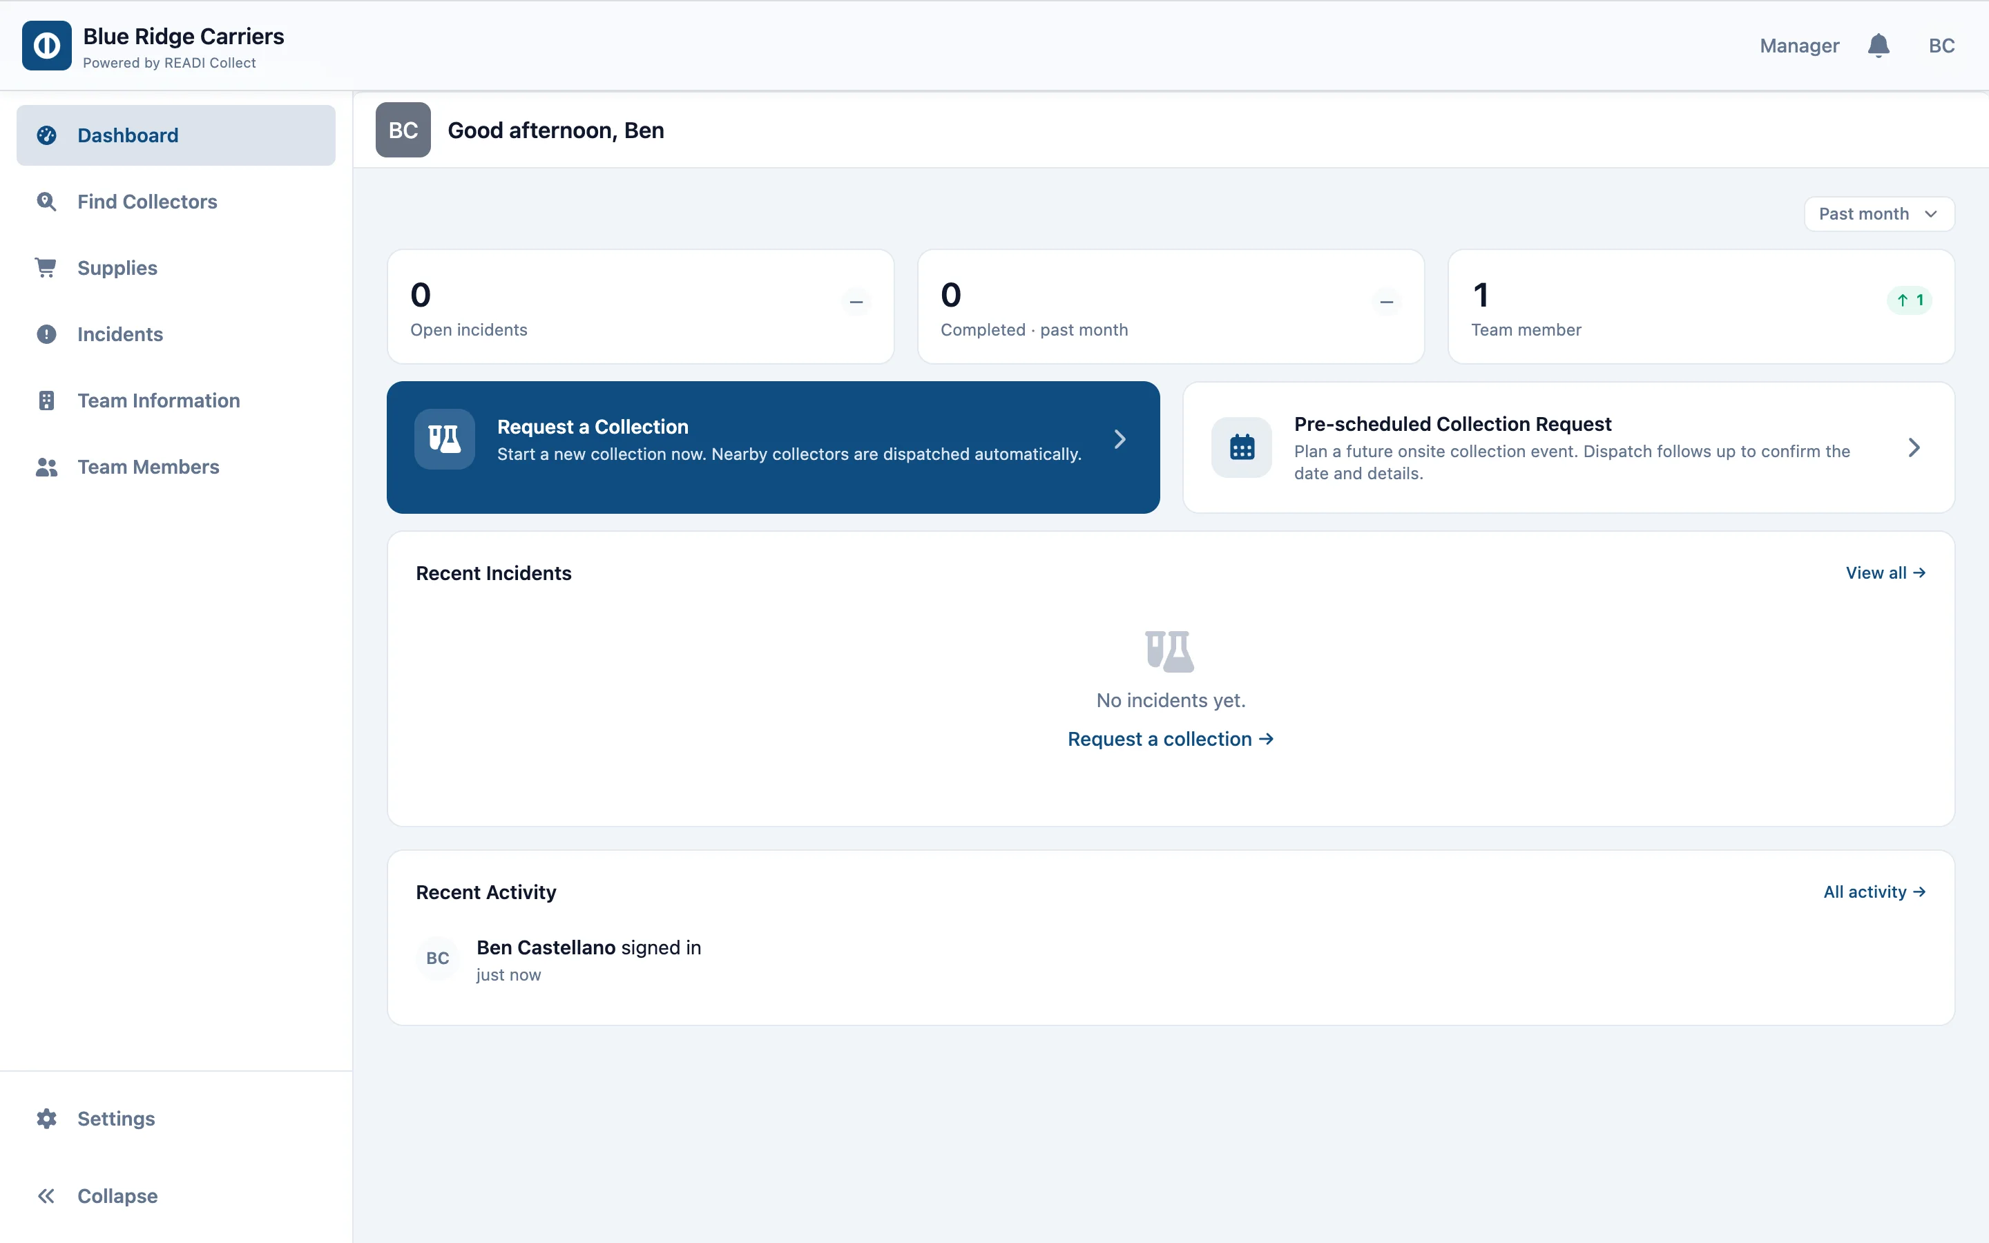
Task: Open the BC user menu in header
Action: click(1941, 45)
